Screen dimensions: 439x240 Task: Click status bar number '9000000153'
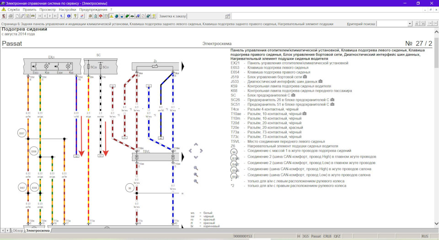(x=243, y=236)
